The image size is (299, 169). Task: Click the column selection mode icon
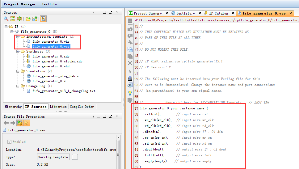130,78
